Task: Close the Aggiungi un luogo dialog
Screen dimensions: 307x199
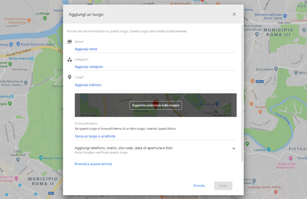Action: [234, 14]
